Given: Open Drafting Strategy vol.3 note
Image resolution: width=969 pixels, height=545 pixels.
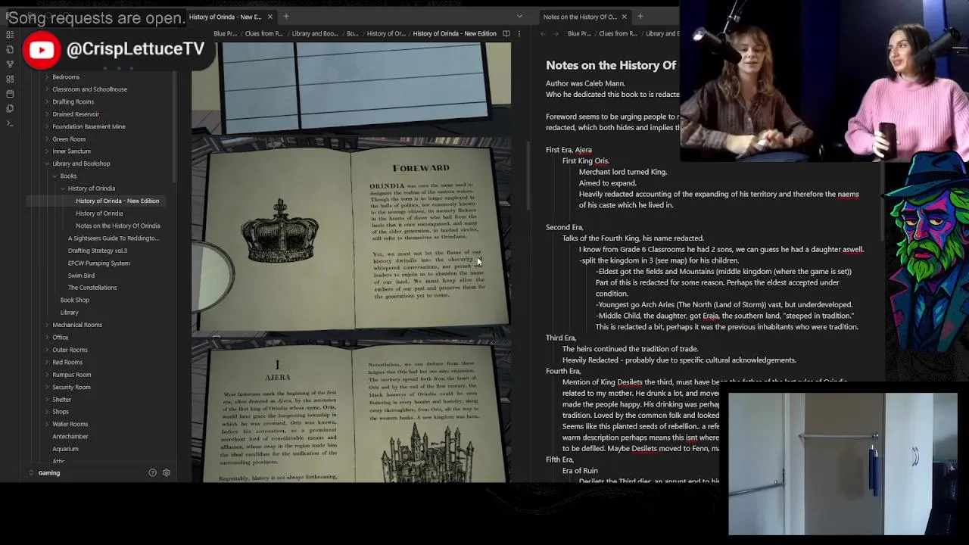Looking at the screenshot, I should (x=98, y=251).
